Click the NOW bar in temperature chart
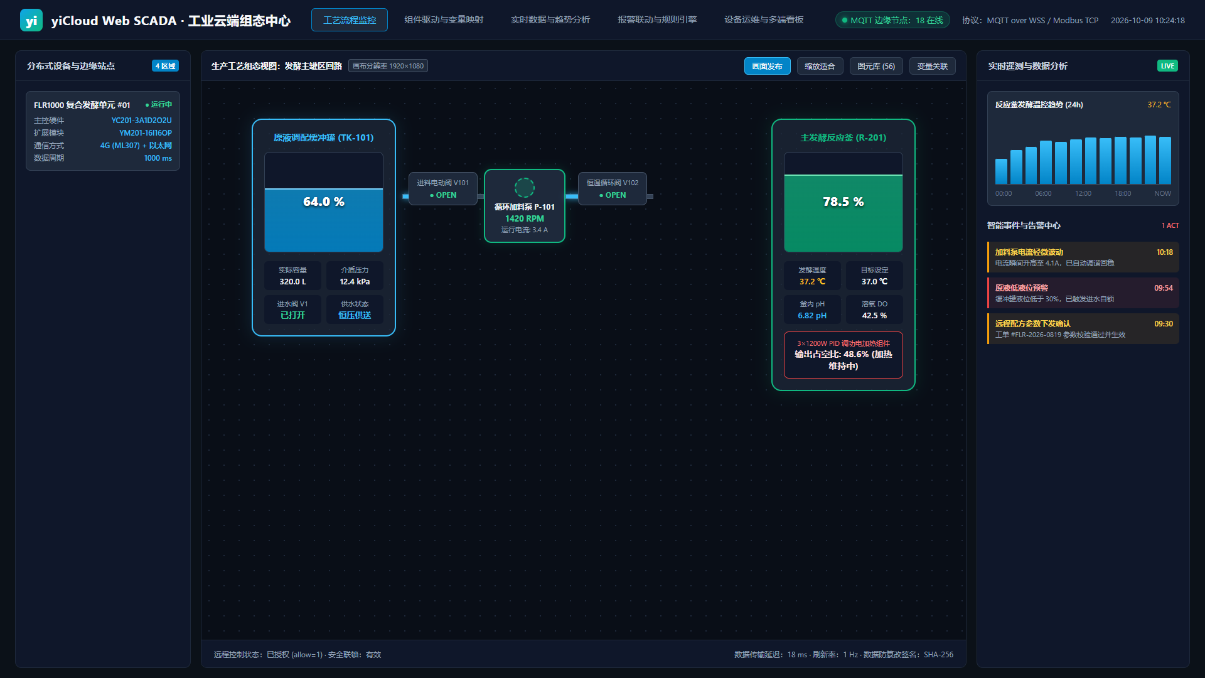Image resolution: width=1205 pixels, height=678 pixels. tap(1165, 160)
